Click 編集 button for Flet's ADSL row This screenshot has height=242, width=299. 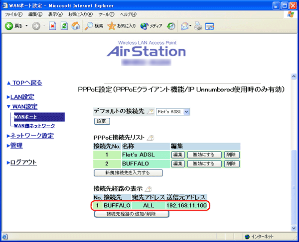pyautogui.click(x=178, y=155)
